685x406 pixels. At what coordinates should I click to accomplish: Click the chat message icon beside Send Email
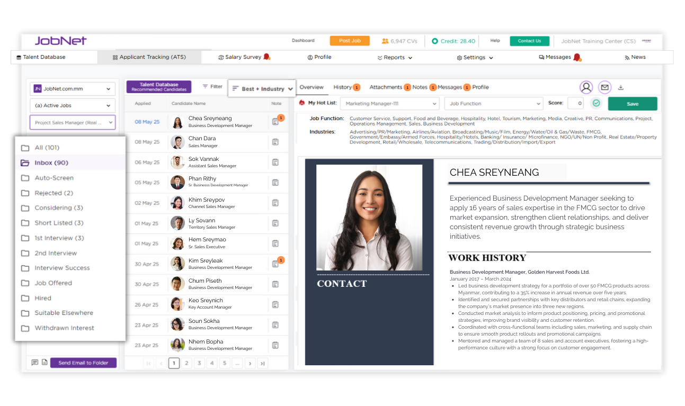34,363
